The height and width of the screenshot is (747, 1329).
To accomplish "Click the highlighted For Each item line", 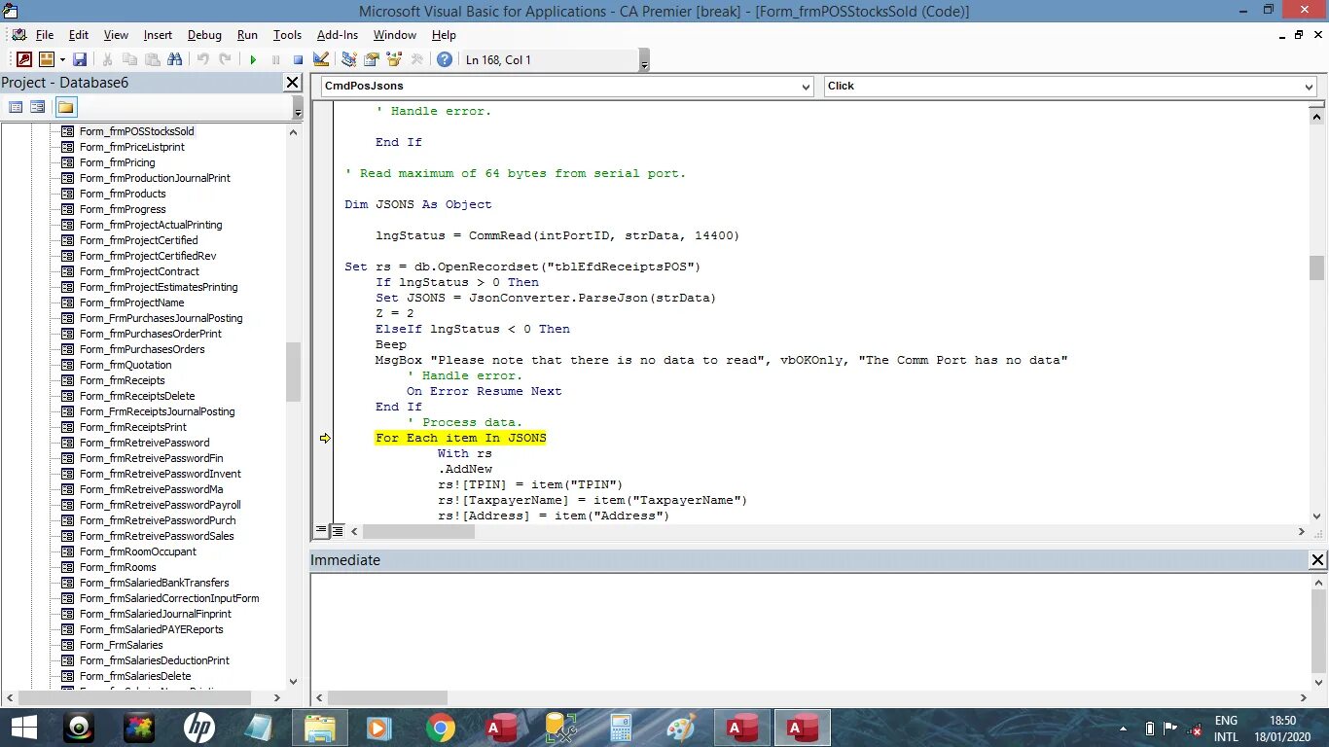I will click(x=461, y=439).
